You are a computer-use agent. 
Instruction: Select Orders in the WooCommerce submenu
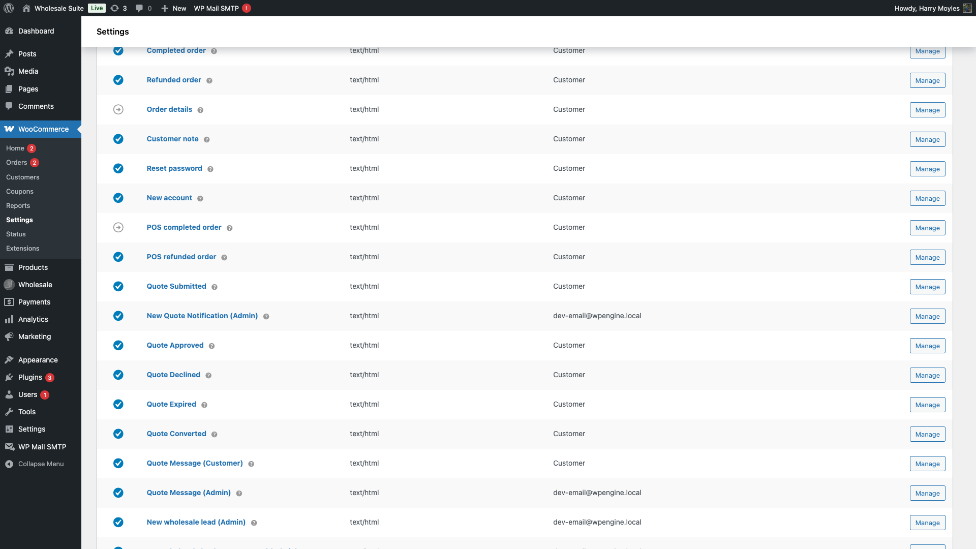pyautogui.click(x=17, y=163)
